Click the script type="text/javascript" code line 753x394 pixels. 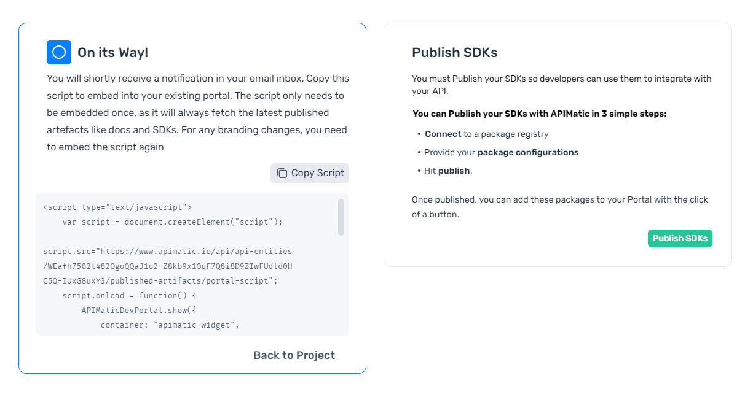117,207
